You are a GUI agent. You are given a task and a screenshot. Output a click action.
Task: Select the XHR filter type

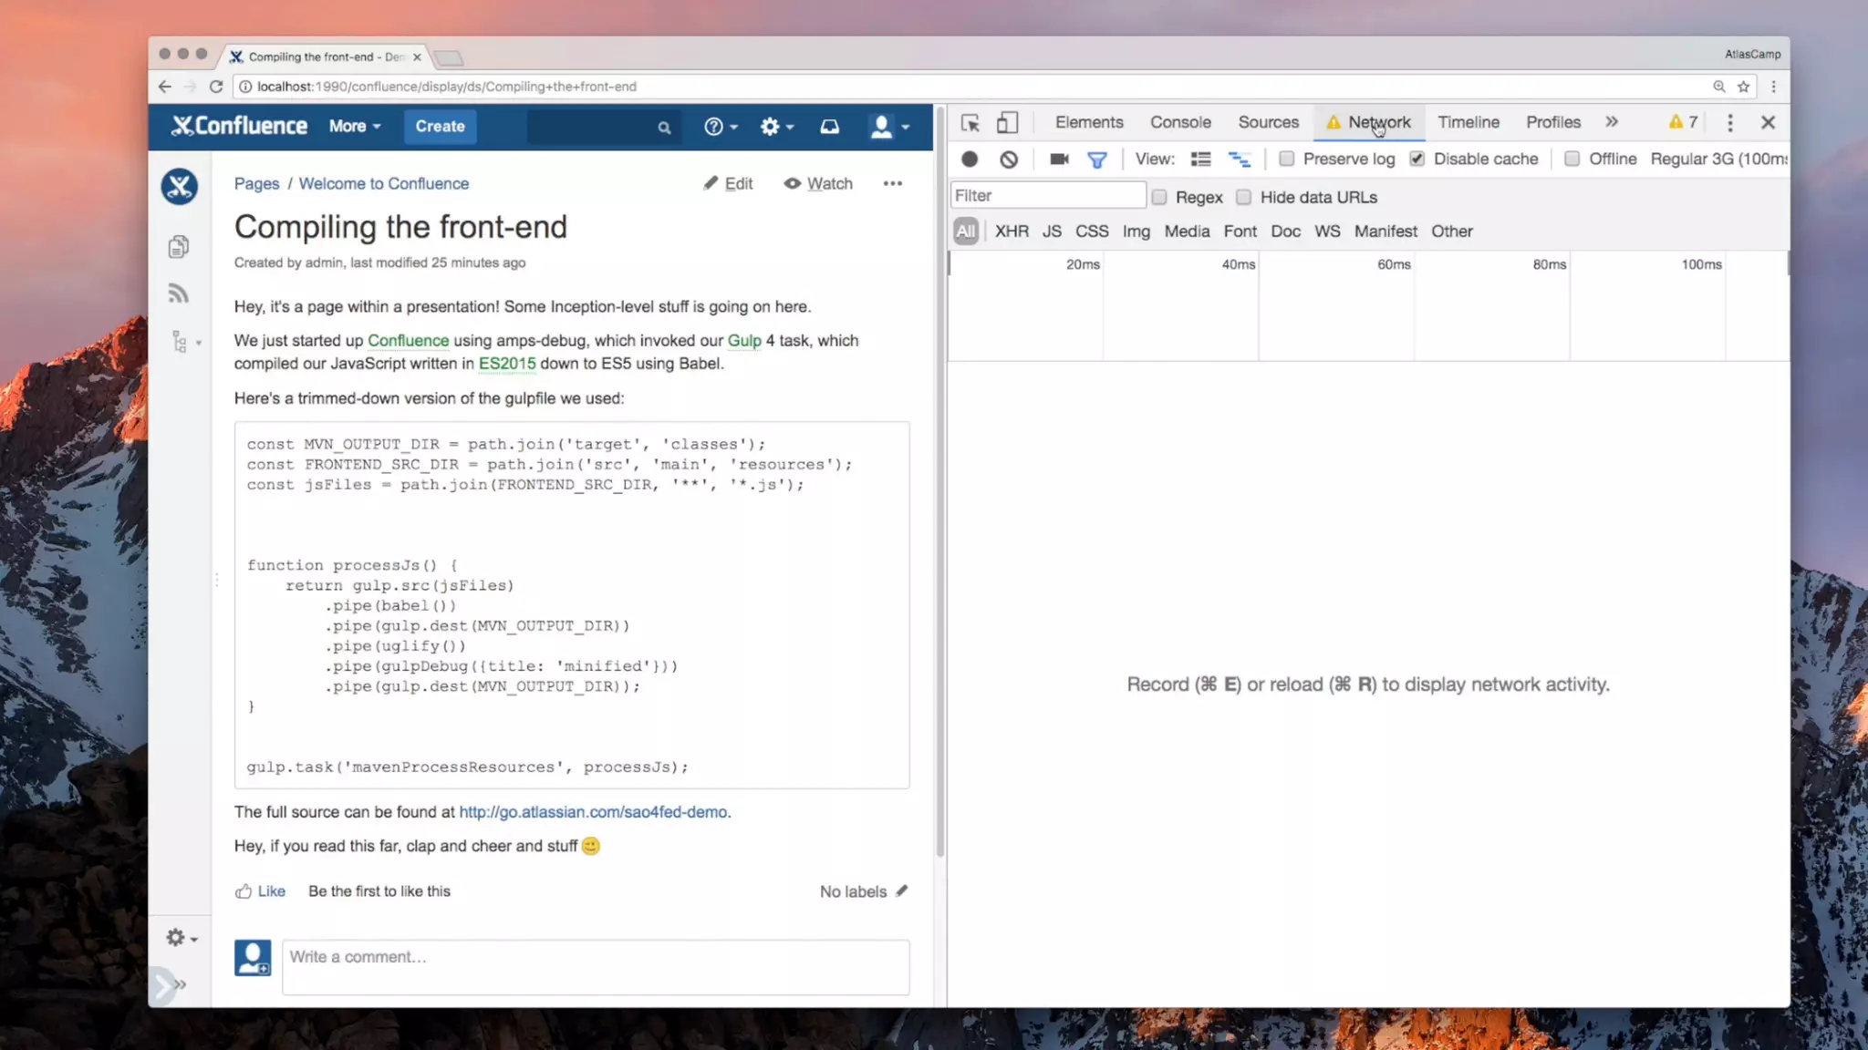(1012, 232)
